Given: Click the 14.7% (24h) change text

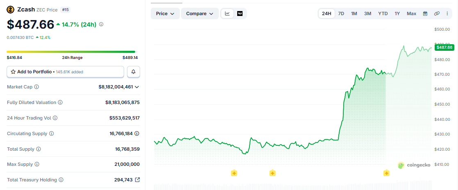Looking at the screenshot, I should pos(79,25).
